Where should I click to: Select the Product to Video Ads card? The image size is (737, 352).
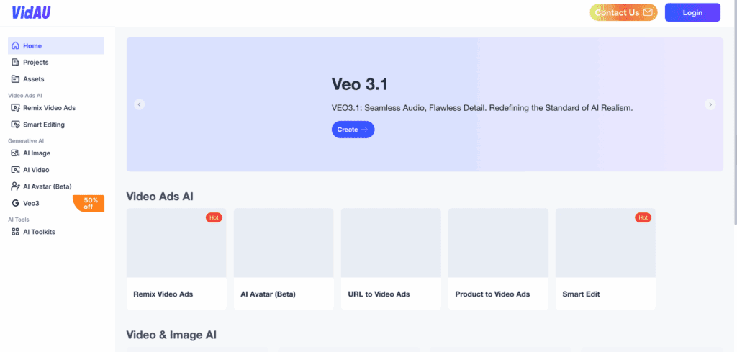point(498,259)
